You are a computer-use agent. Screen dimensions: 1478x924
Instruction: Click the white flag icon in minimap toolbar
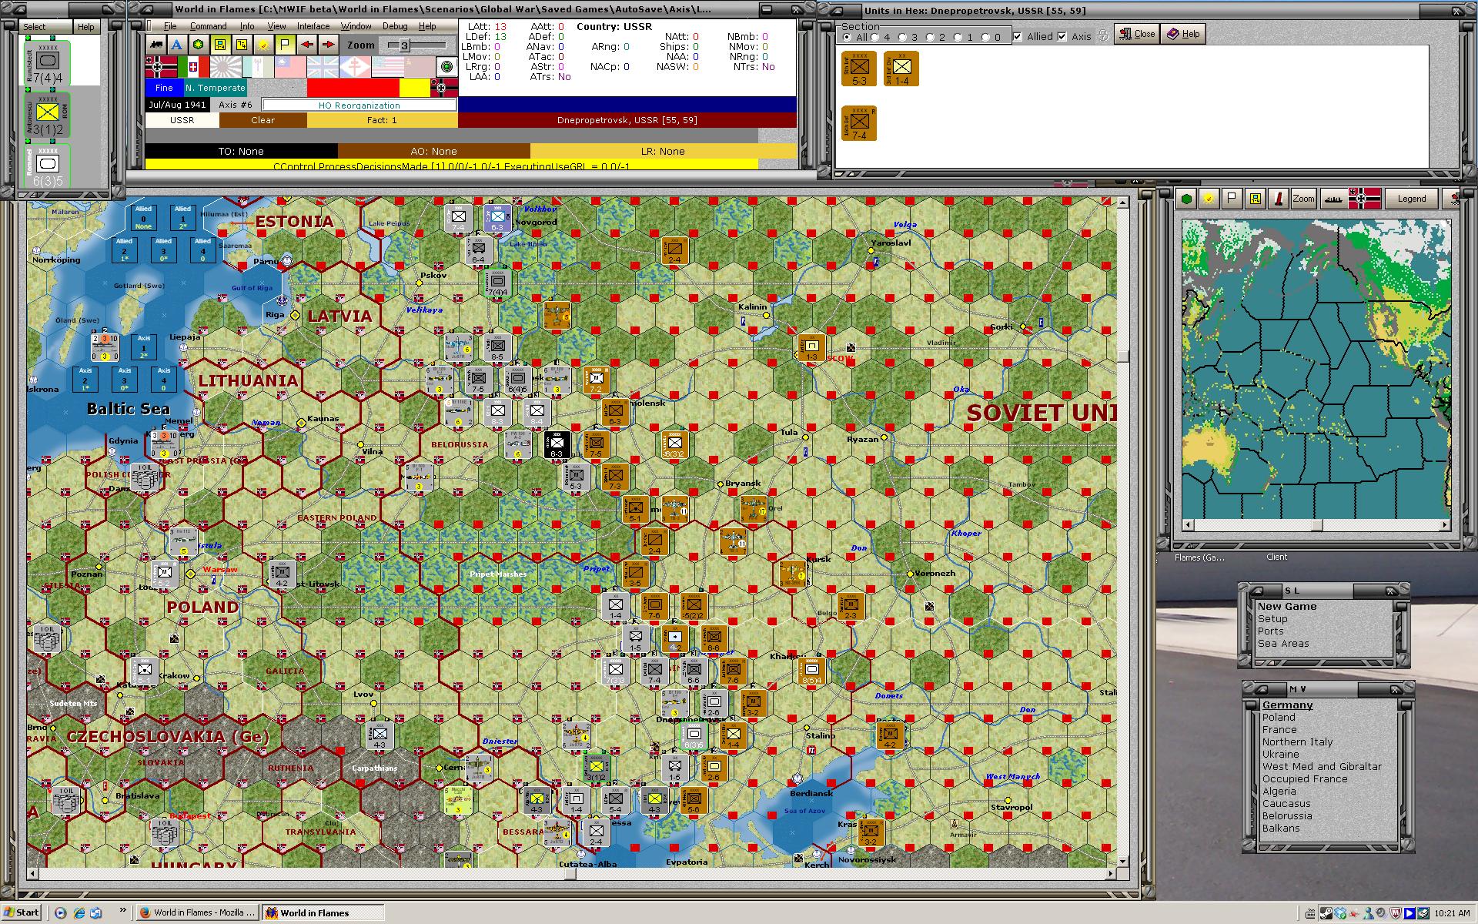coord(1232,199)
